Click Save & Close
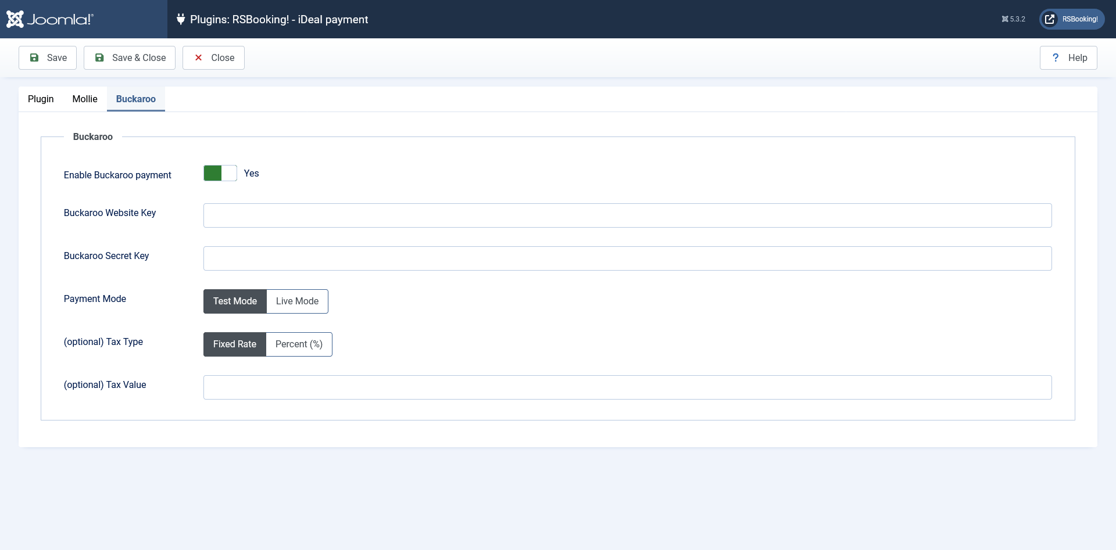 click(130, 57)
